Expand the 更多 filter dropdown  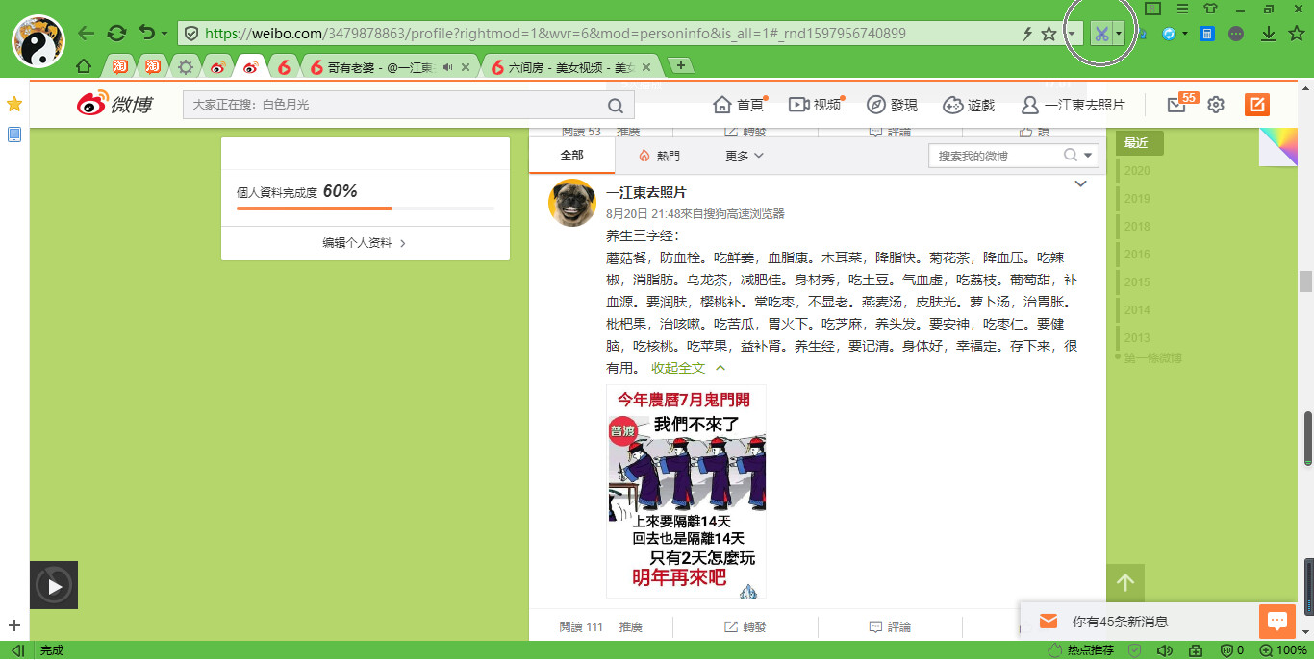coord(745,156)
